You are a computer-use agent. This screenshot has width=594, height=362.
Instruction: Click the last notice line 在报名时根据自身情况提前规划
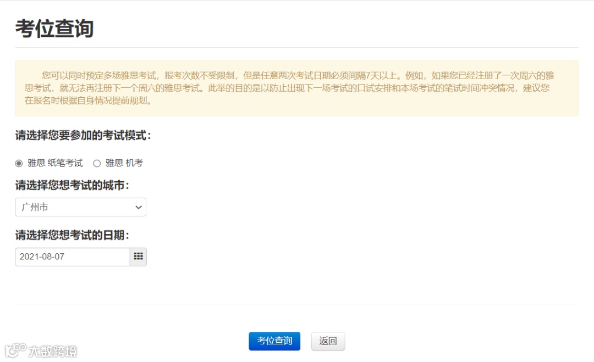(88, 101)
